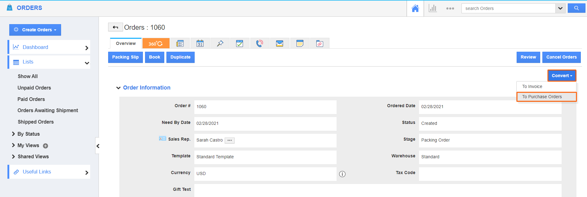
Task: Expand the search Orders dropdown arrow
Action: [x=560, y=8]
